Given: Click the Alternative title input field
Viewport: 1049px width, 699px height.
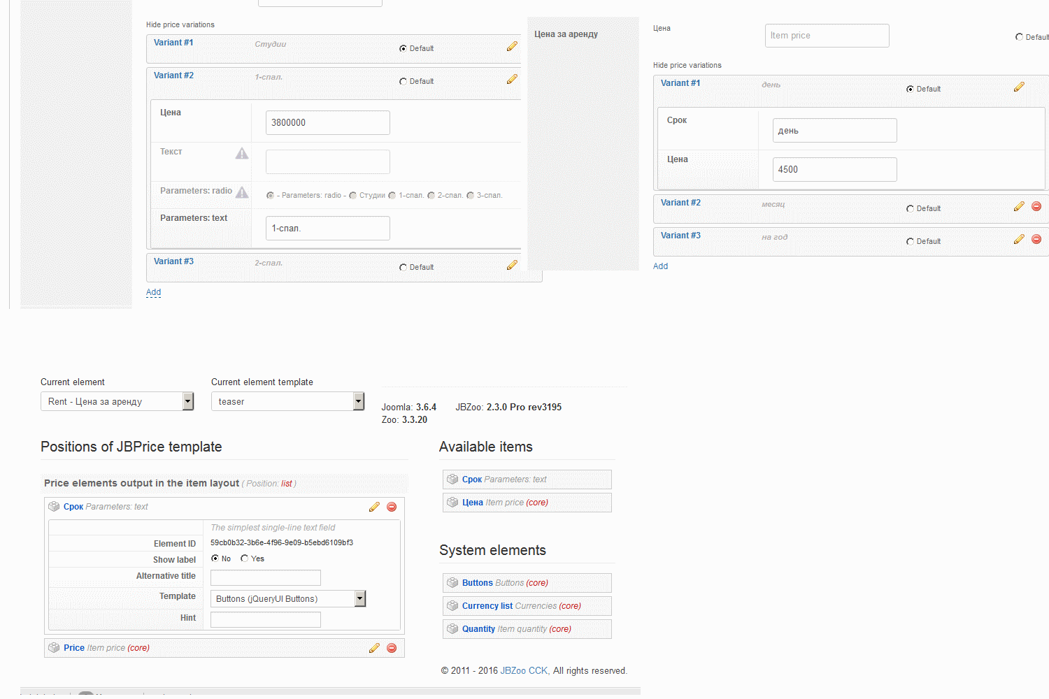Looking at the screenshot, I should click(265, 577).
